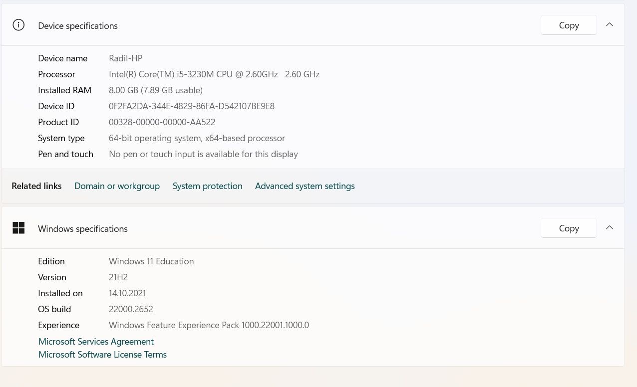Click the edition value Windows 11 Education
This screenshot has height=387, width=637.
(x=151, y=261)
